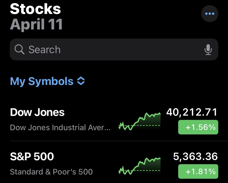Click the up-down chevron beside My Symbols

click(x=81, y=81)
